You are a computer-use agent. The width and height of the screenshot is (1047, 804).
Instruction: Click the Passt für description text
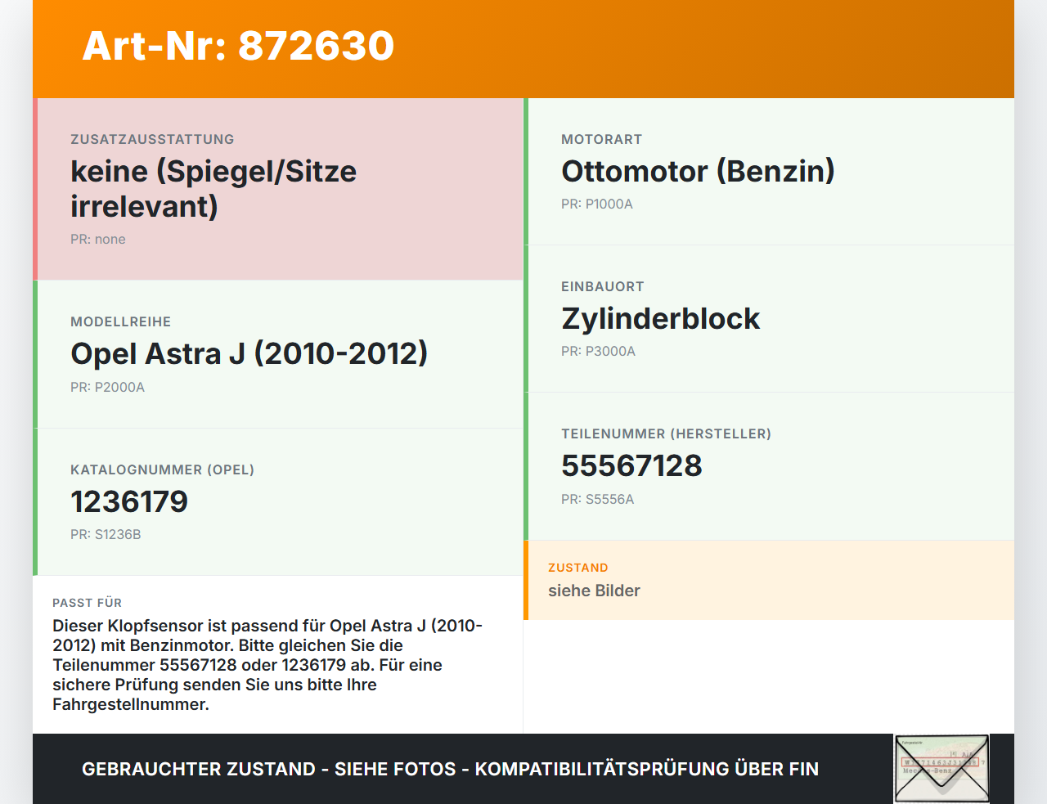coord(267,665)
